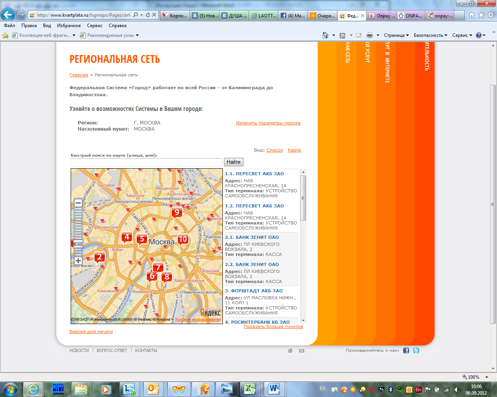Click map marker number 2
Viewport: 497px width, 397px height.
coord(99,257)
